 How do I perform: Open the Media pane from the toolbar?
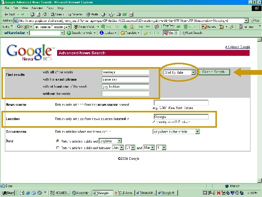[x=92, y=14]
